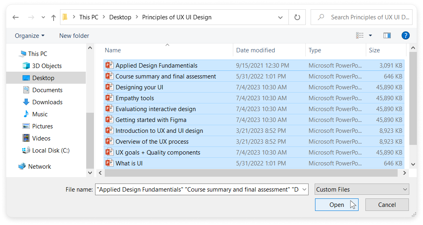This screenshot has width=423, height=225.
Task: Click the blue Help question mark icon
Action: 405,35
